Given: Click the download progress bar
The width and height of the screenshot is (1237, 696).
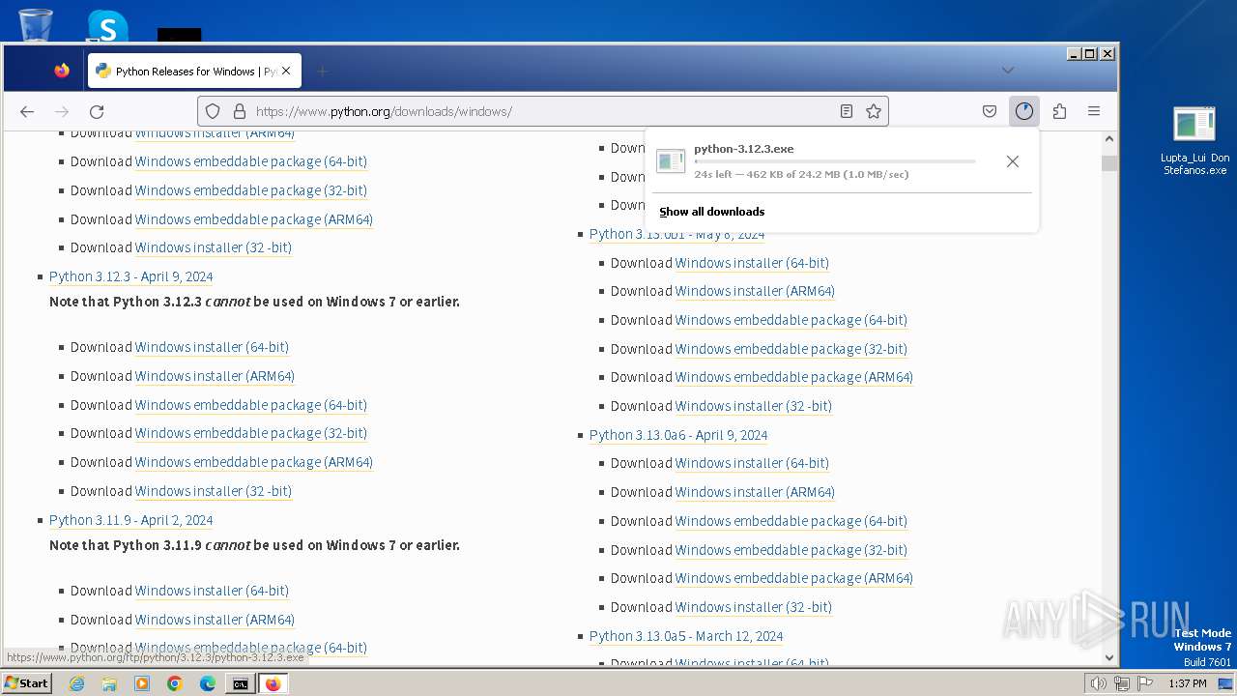Looking at the screenshot, I should (x=835, y=161).
